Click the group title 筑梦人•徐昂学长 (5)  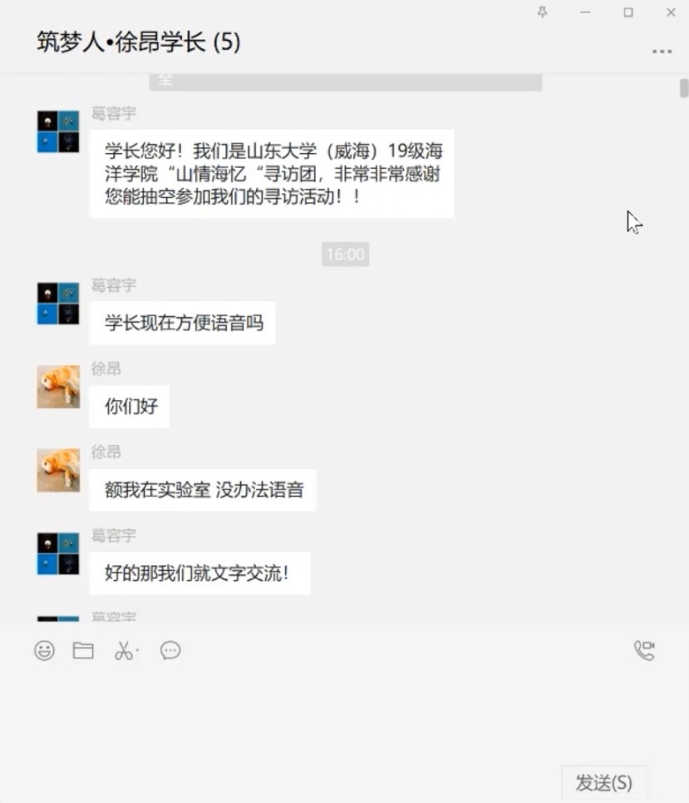click(139, 42)
